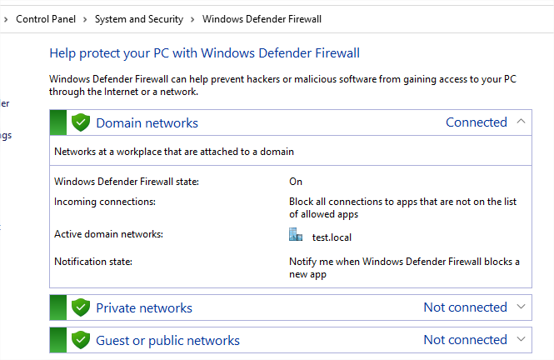The image size is (554, 360).
Task: Click the test.local network name
Action: (332, 237)
